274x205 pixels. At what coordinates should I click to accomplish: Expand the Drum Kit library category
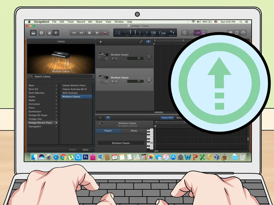click(43, 89)
